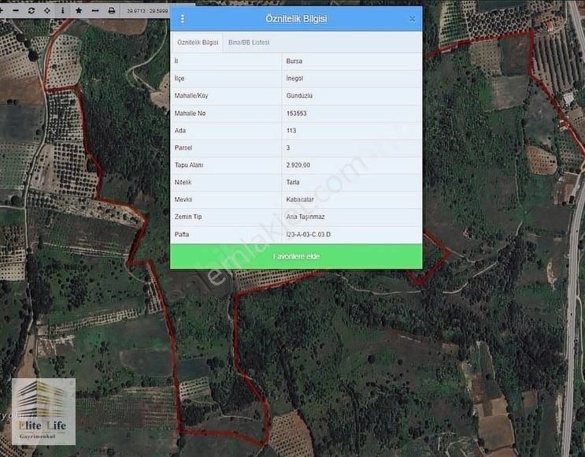Viewport: 585px width, 457px height.
Task: Select the Nitelik value Tarla
Action: (x=293, y=182)
